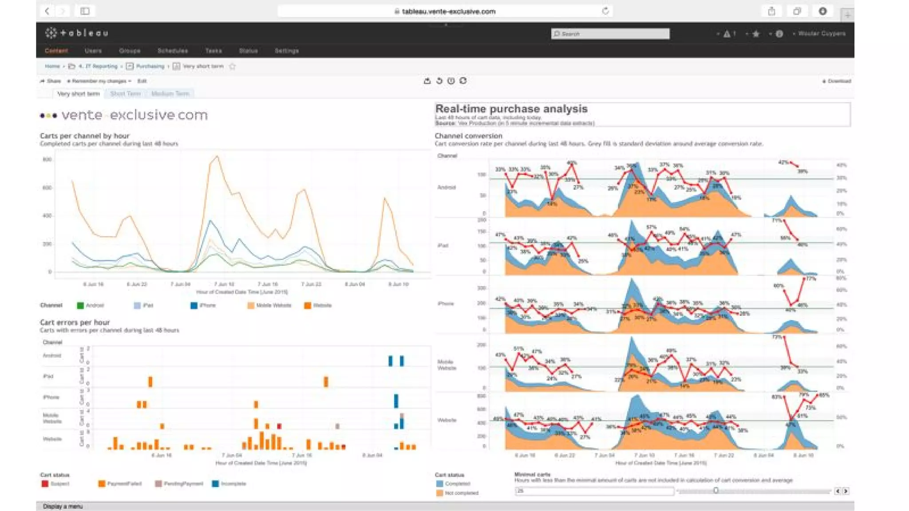Reload the page in the browser address bar

coord(605,11)
